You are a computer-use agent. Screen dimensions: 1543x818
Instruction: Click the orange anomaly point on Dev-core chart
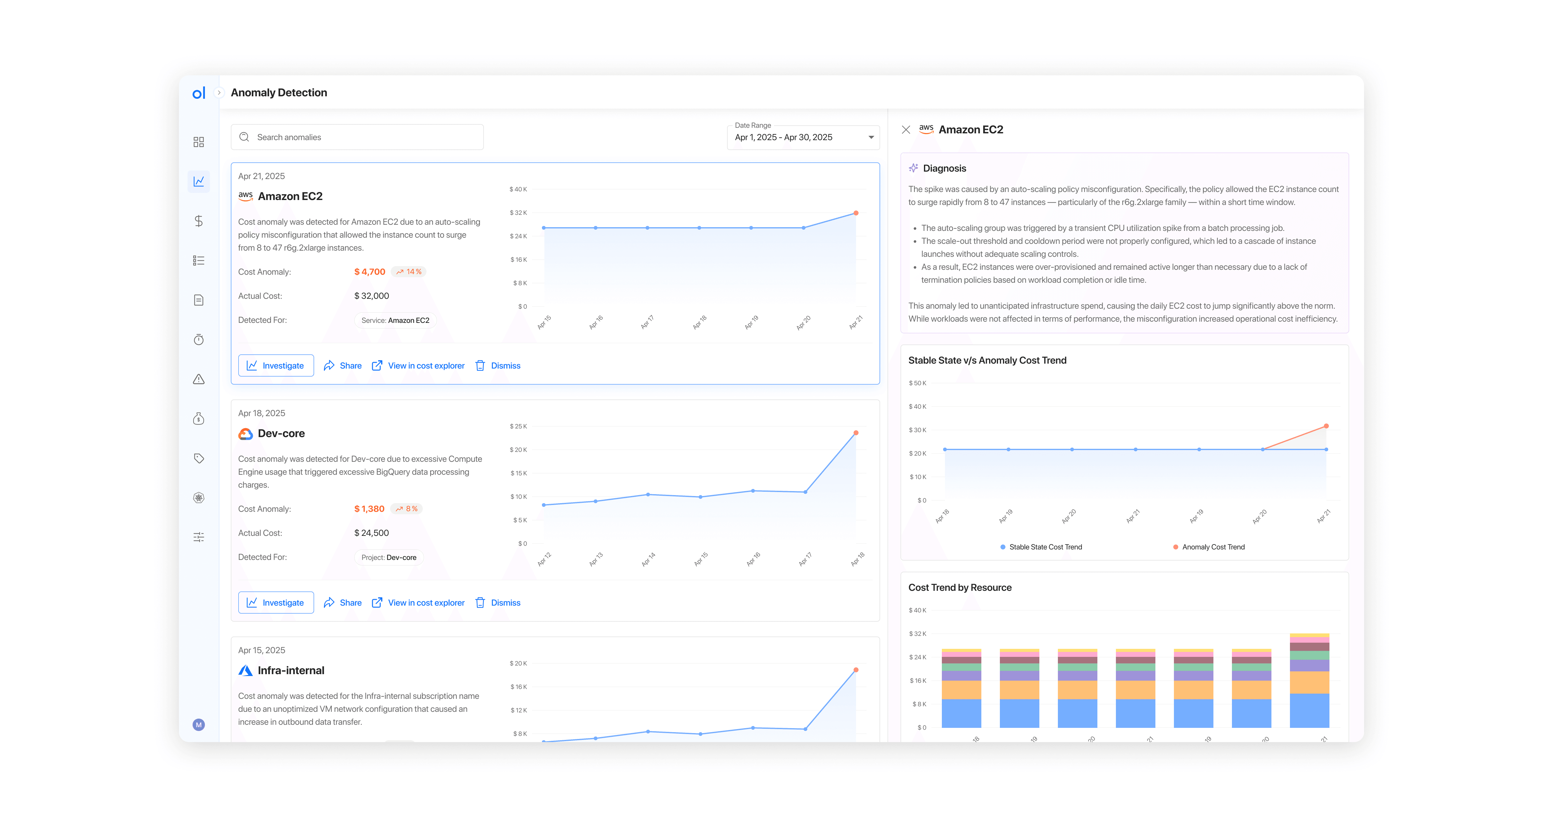[856, 433]
